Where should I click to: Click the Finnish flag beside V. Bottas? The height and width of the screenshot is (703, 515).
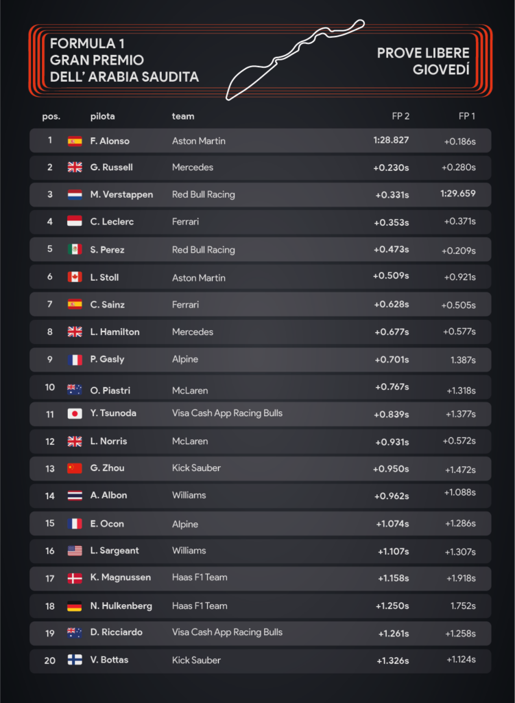pos(75,660)
